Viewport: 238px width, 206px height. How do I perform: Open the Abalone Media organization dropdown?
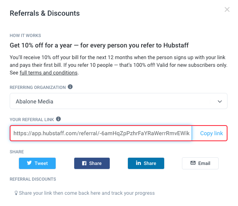pyautogui.click(x=119, y=101)
